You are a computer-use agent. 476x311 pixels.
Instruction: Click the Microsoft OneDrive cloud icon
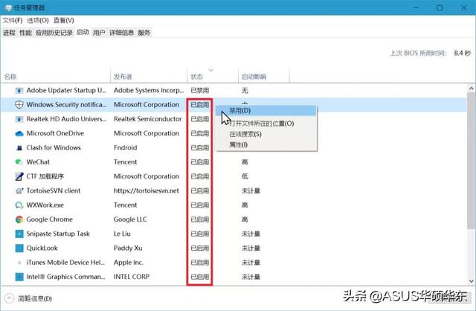(x=19, y=134)
